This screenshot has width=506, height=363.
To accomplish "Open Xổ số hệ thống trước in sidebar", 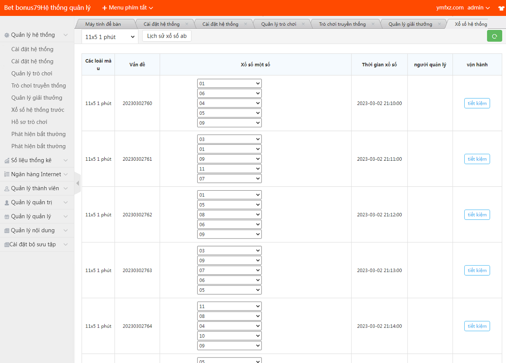I will pyautogui.click(x=38, y=110).
